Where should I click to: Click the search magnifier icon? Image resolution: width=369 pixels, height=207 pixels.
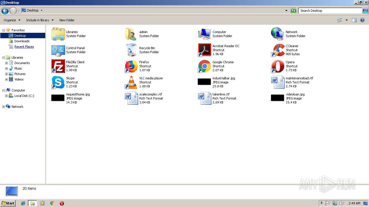tap(365, 11)
